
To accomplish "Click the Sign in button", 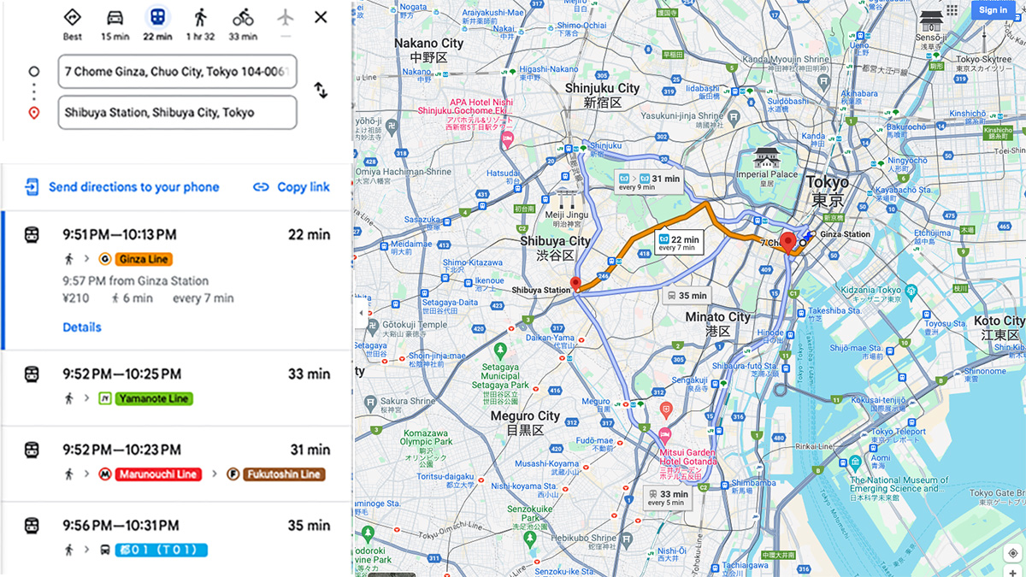I will pyautogui.click(x=993, y=10).
